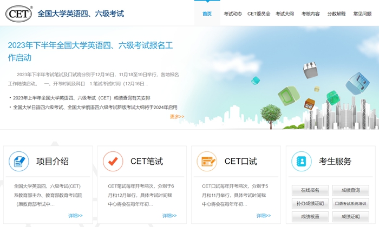Open the 2023年下半年 registration headline
Viewport: 379px width, 227px height.
(x=90, y=51)
